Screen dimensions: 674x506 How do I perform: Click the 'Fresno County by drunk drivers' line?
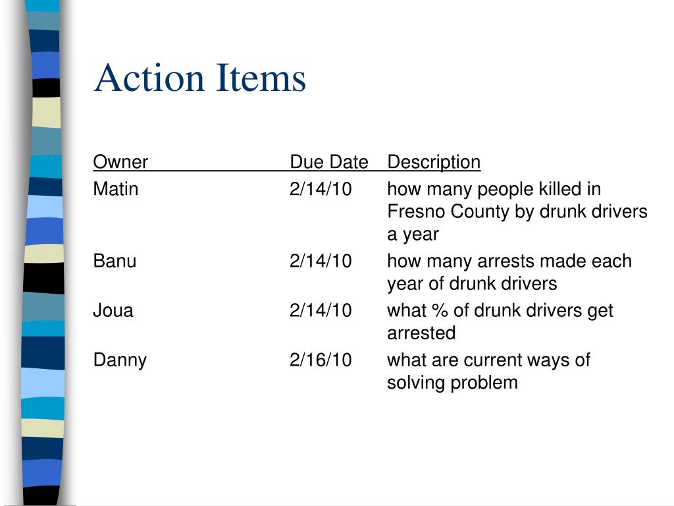(x=517, y=211)
